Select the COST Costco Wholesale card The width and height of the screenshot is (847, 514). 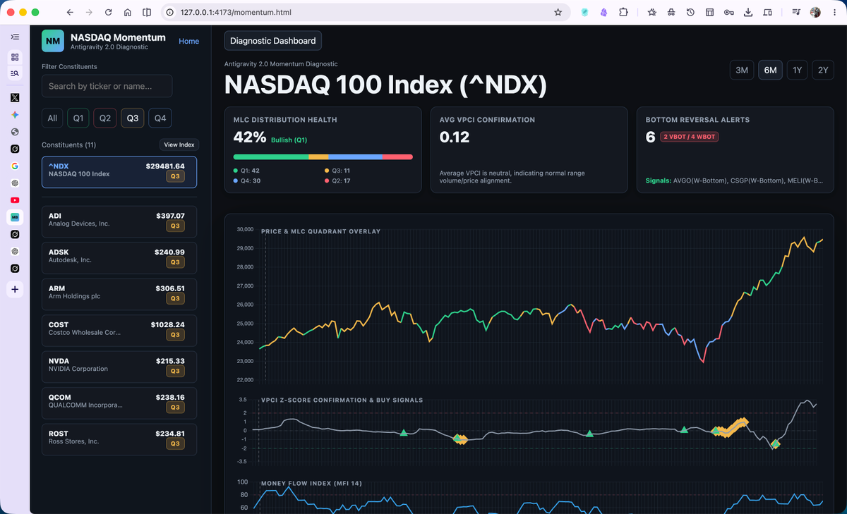tap(119, 331)
